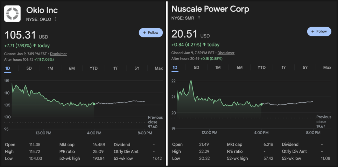
Task: Switch Oklo chart to the 5Y range
Action: click(137, 68)
